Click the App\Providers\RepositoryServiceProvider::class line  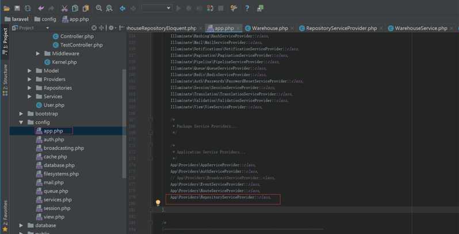click(x=220, y=197)
